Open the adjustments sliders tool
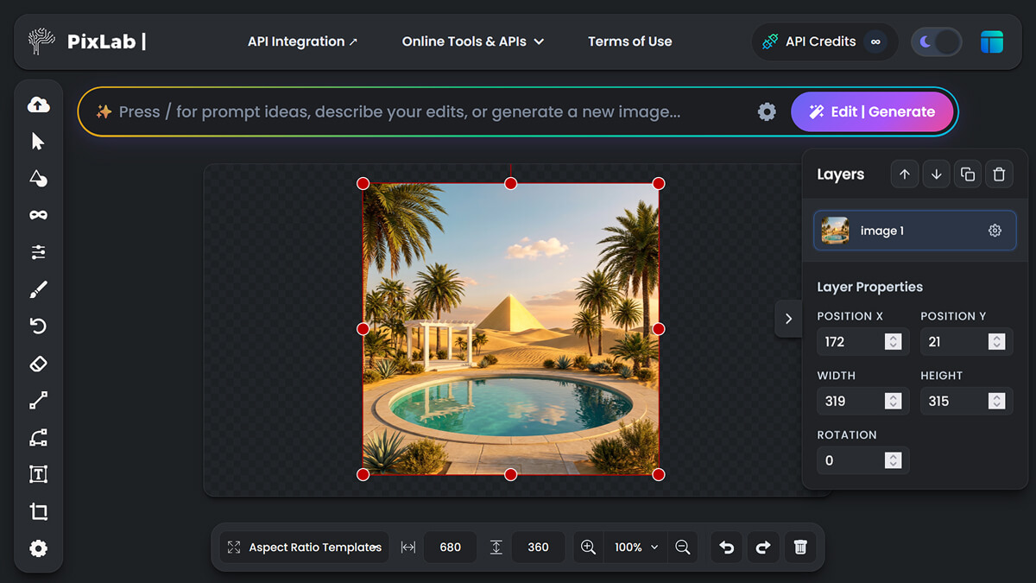 (38, 251)
